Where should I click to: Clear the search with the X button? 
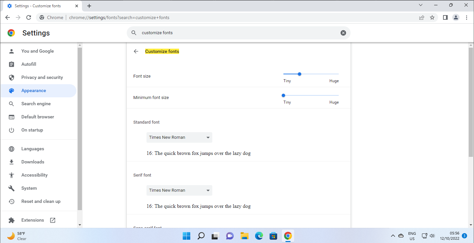[x=343, y=33]
